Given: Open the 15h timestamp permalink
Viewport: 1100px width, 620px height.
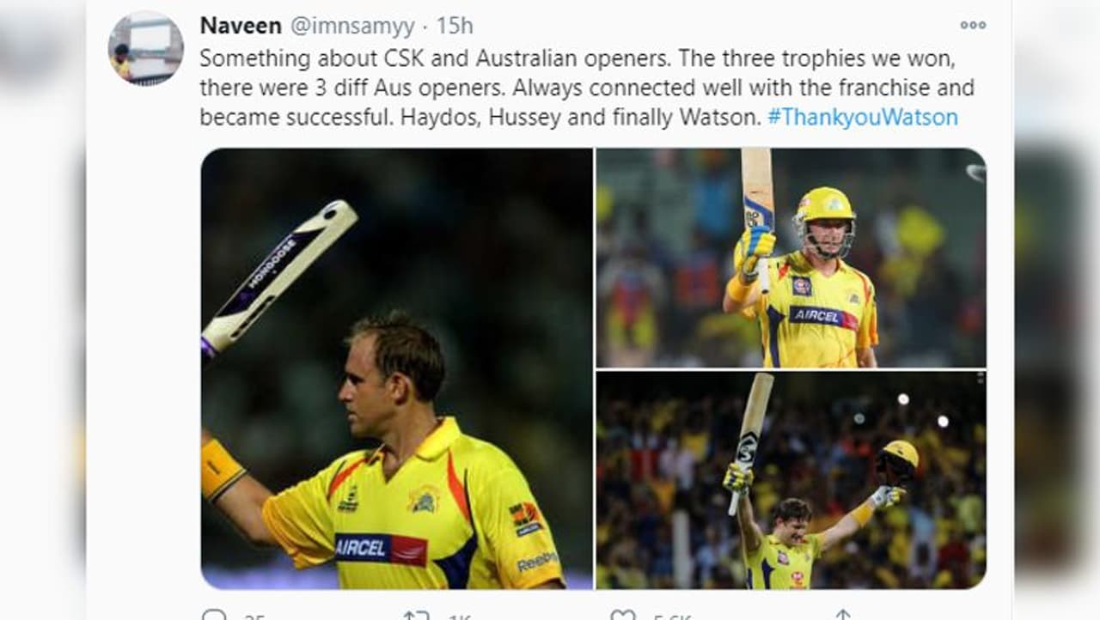Looking at the screenshot, I should pos(455,26).
